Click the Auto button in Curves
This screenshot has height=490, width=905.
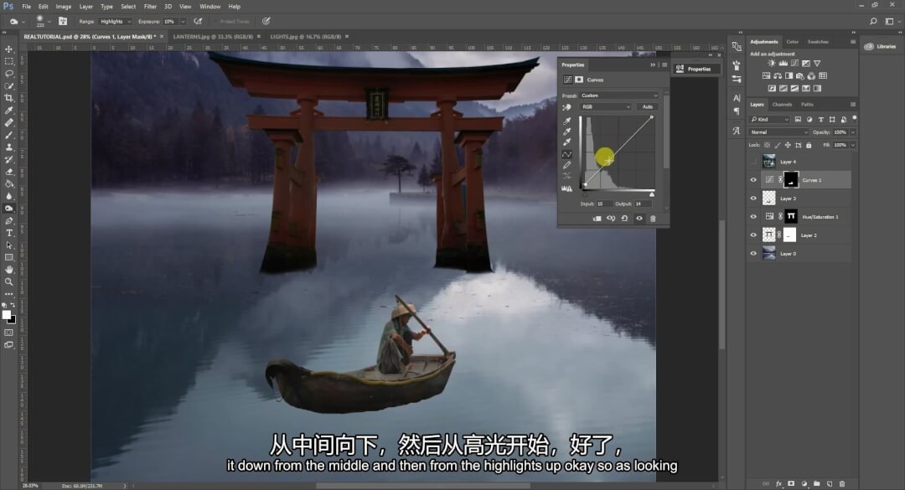(648, 106)
